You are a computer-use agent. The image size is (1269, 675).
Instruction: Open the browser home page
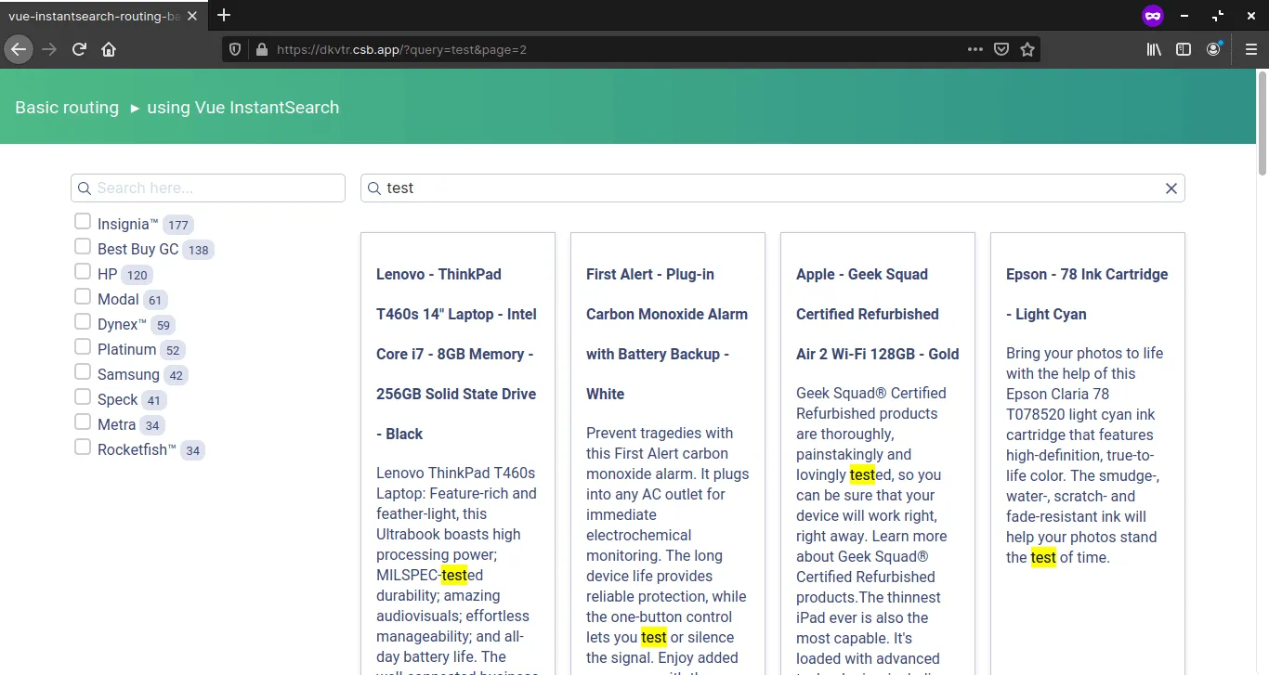[109, 49]
